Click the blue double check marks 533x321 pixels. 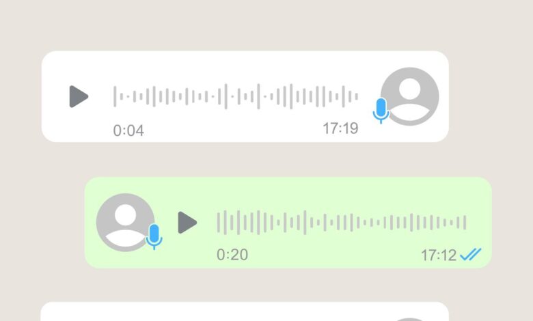471,255
